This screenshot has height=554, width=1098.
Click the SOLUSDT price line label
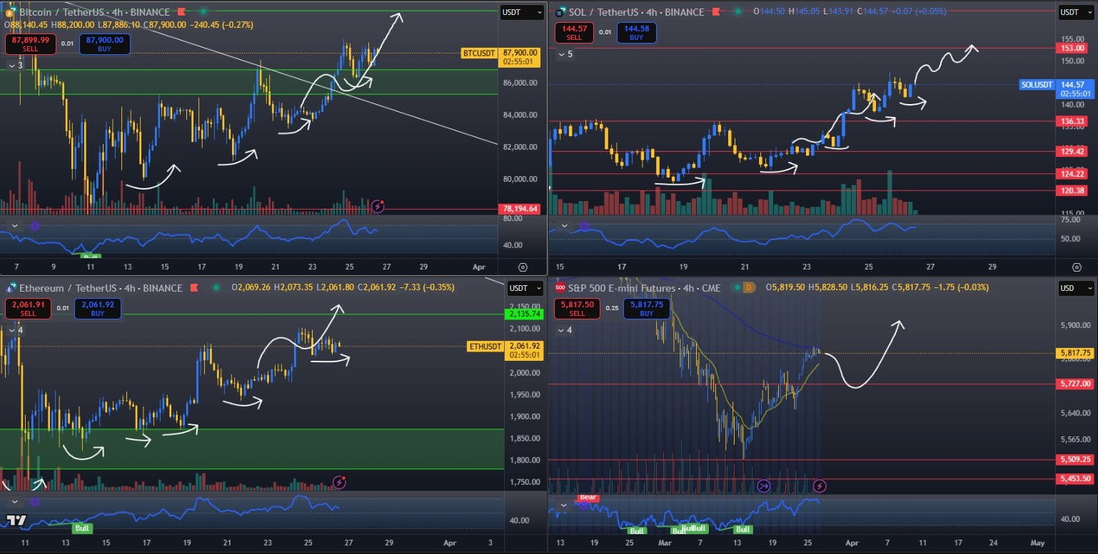coord(1037,84)
